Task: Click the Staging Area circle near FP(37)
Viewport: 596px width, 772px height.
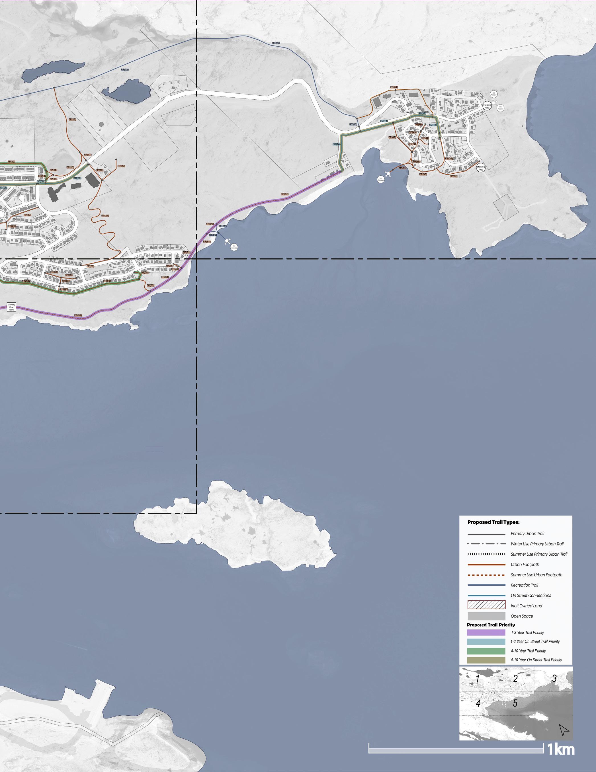Action: point(481,168)
